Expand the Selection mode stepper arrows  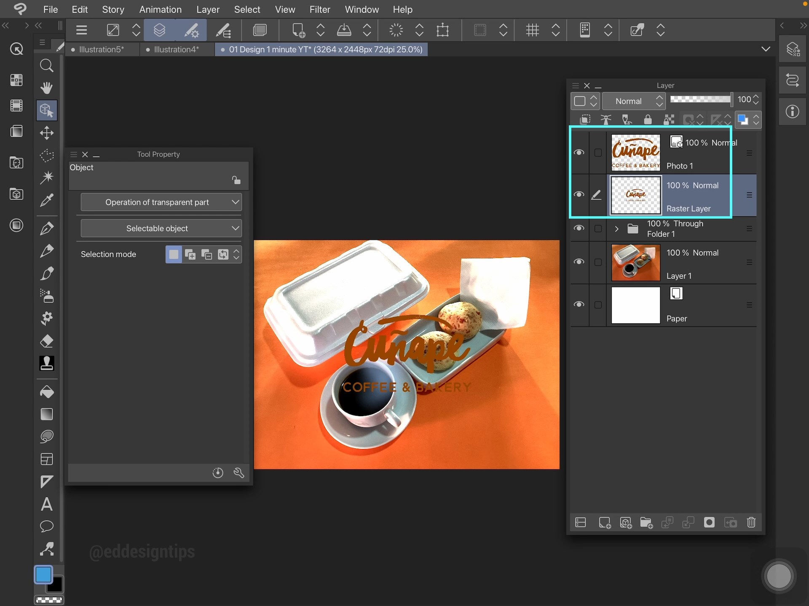click(x=236, y=254)
